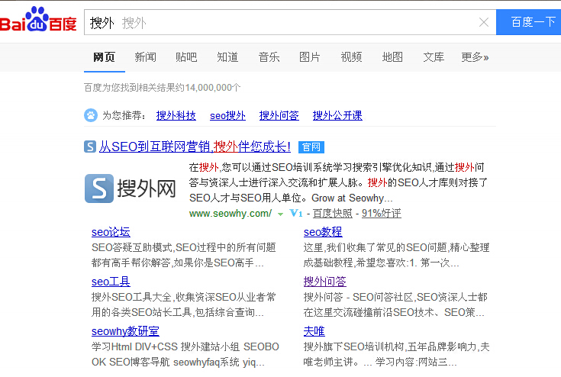Select the 网页 tab

coord(104,57)
